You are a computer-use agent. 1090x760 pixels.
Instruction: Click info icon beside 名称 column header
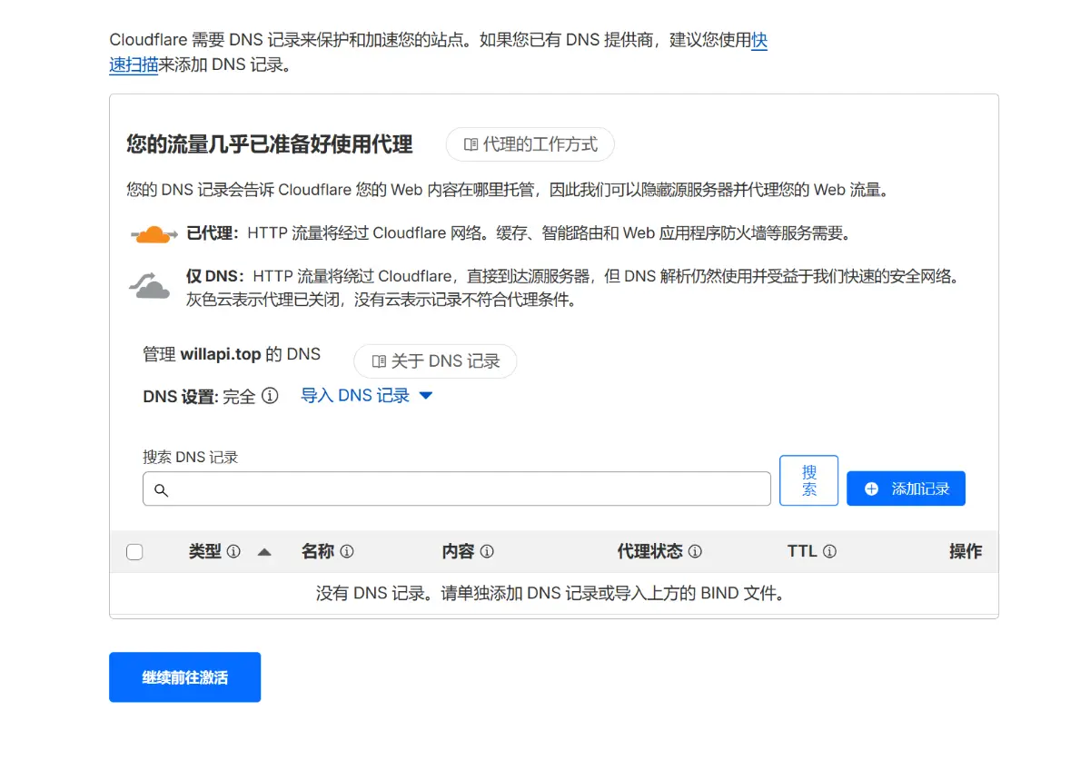point(346,551)
